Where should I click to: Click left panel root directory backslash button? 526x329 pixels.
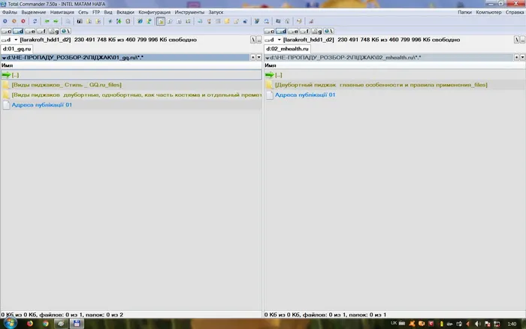point(253,40)
